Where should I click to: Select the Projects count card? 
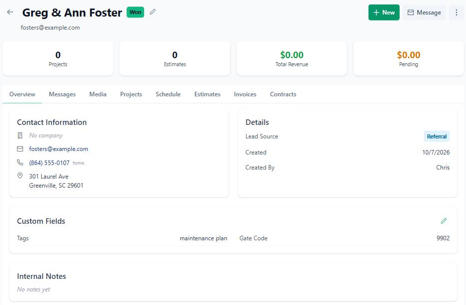point(58,59)
